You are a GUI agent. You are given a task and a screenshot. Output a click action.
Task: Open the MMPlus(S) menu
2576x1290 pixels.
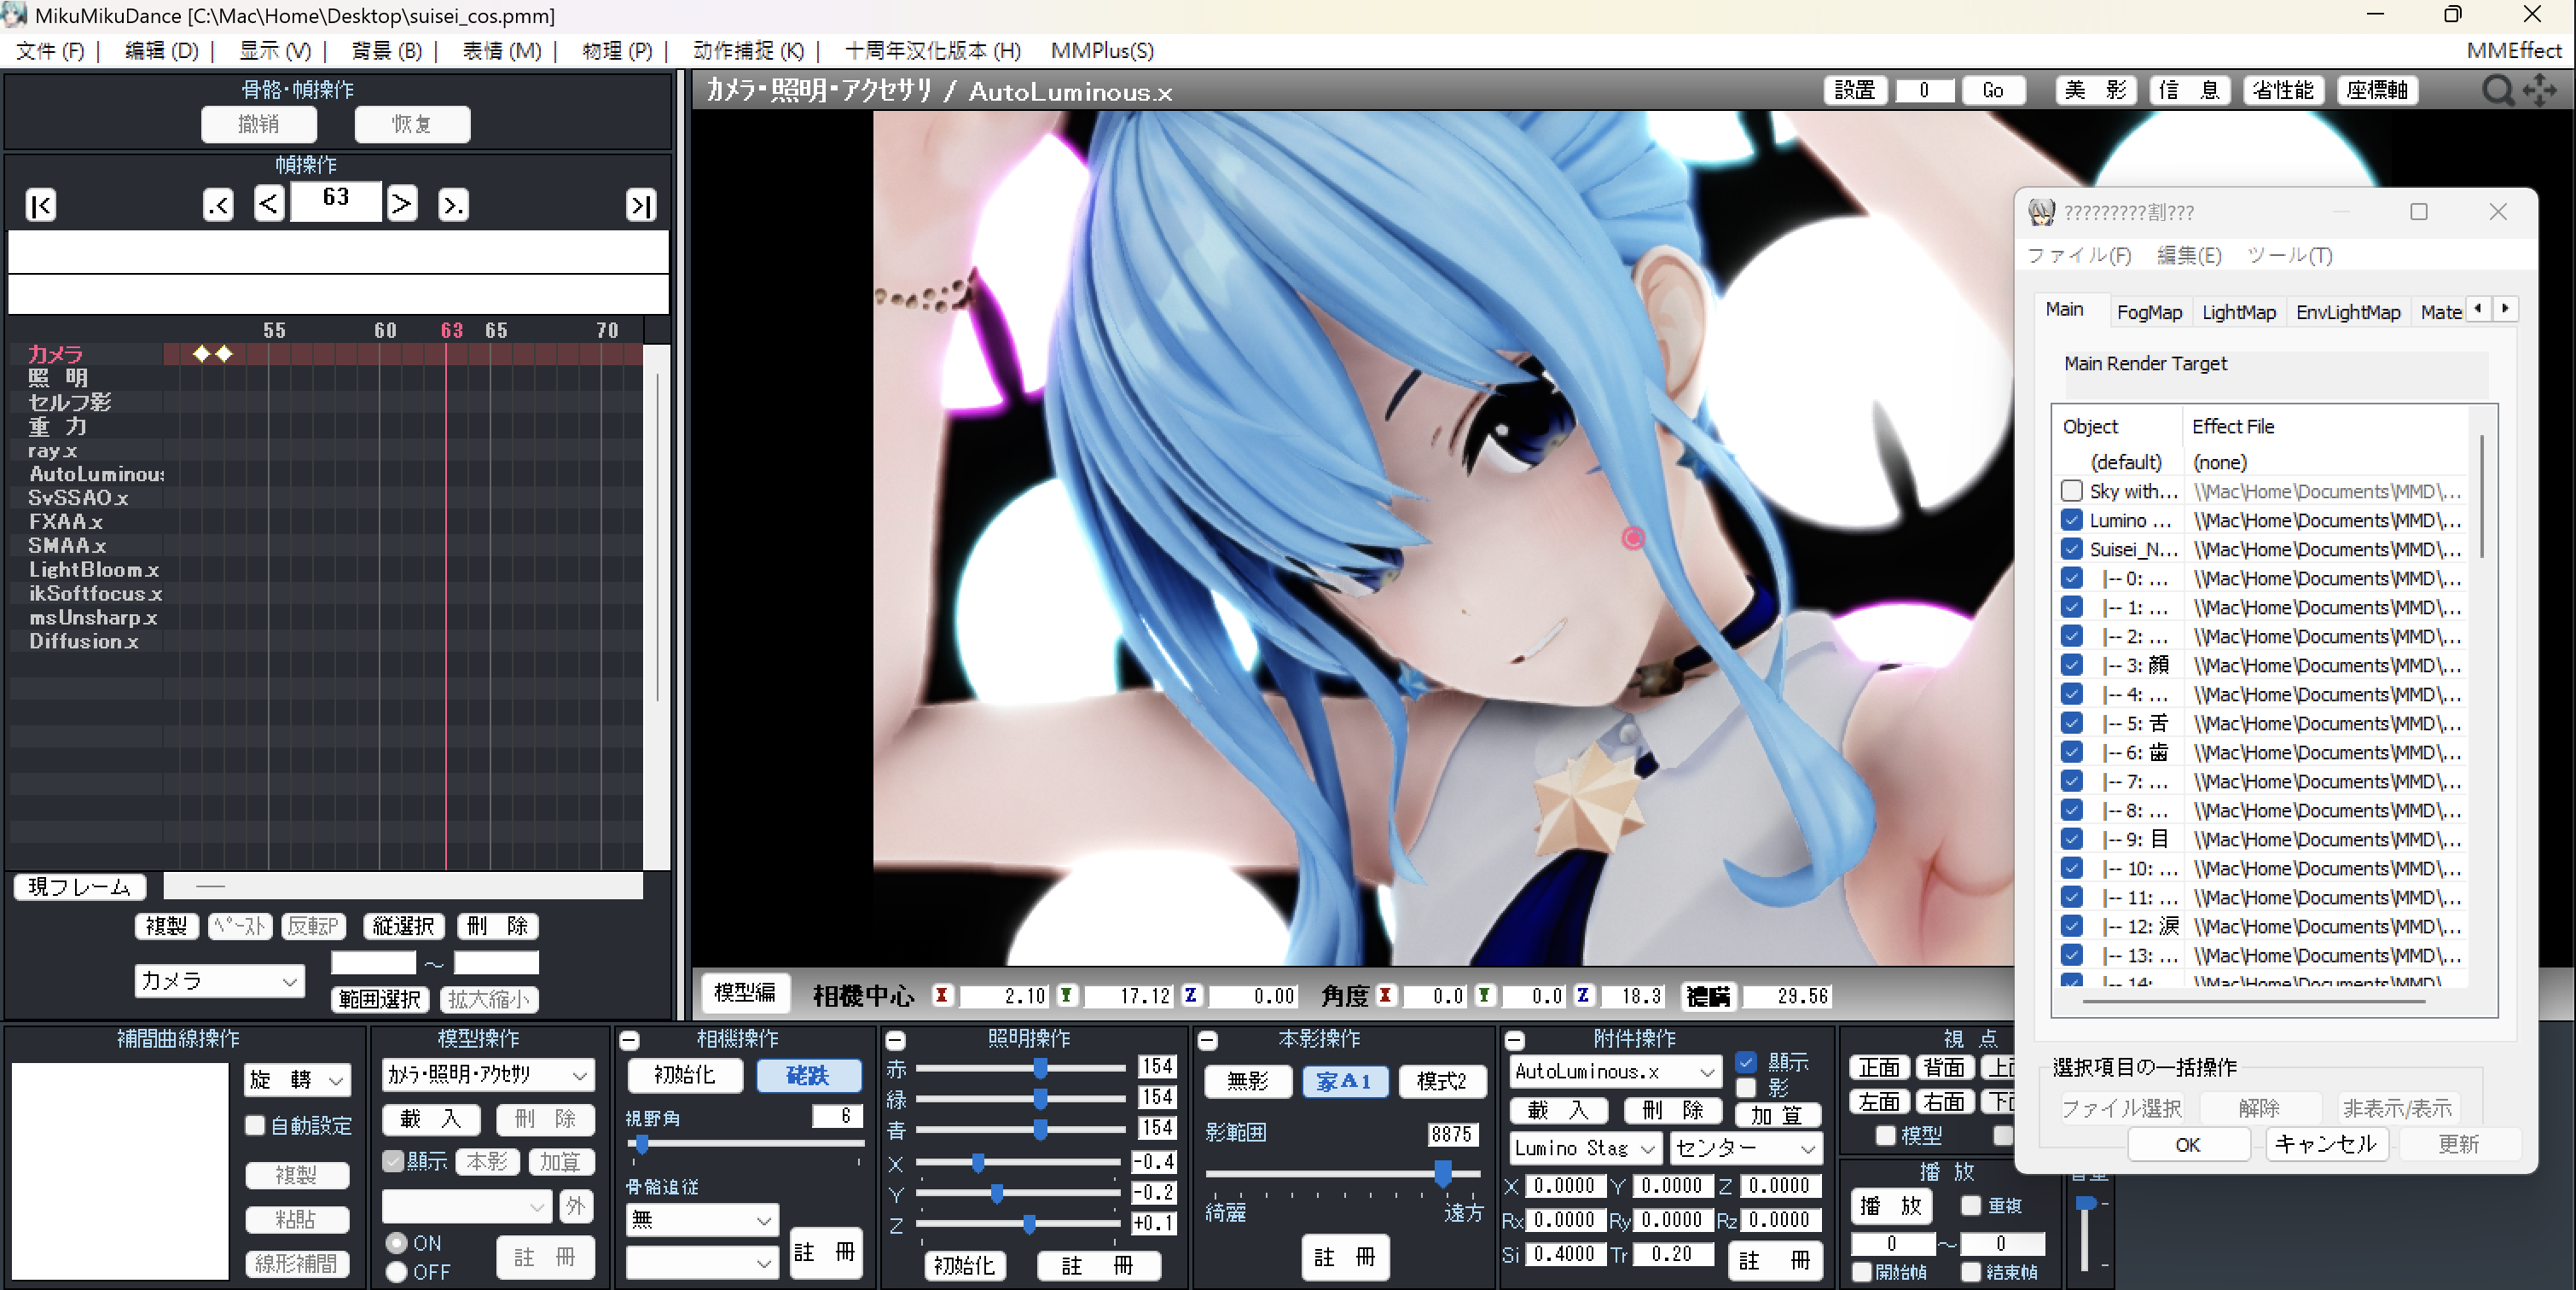point(1101,51)
